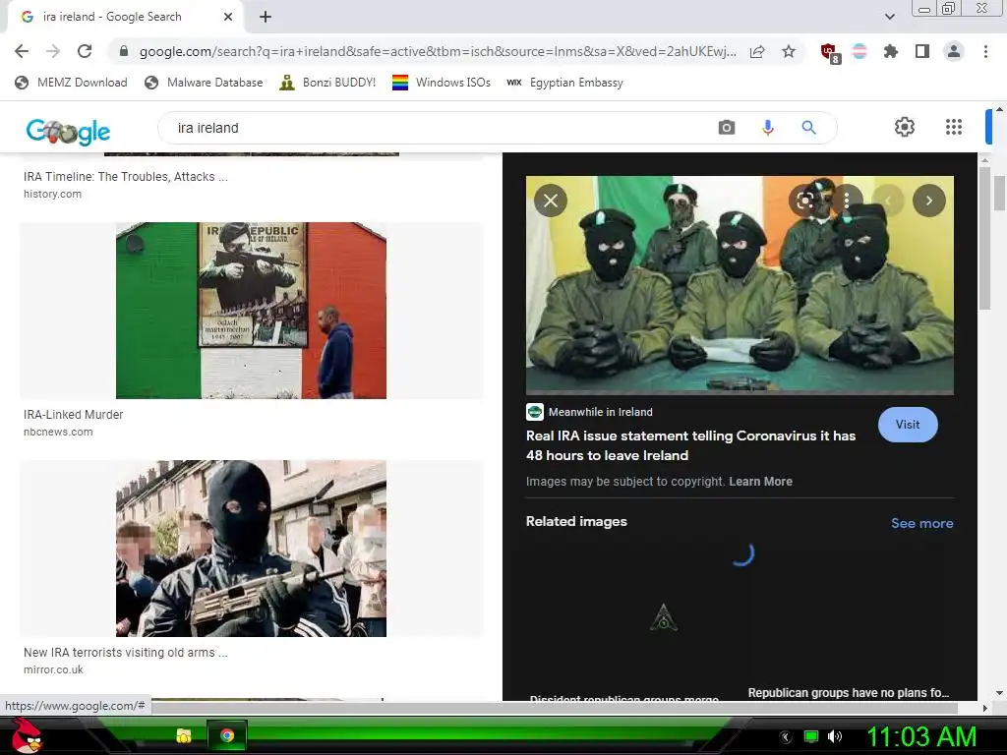The width and height of the screenshot is (1007, 755).
Task: Toggle the browser side panel
Action: (922, 51)
